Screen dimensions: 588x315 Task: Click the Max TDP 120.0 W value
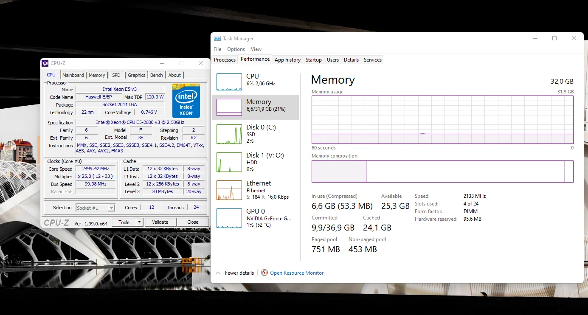pos(155,97)
